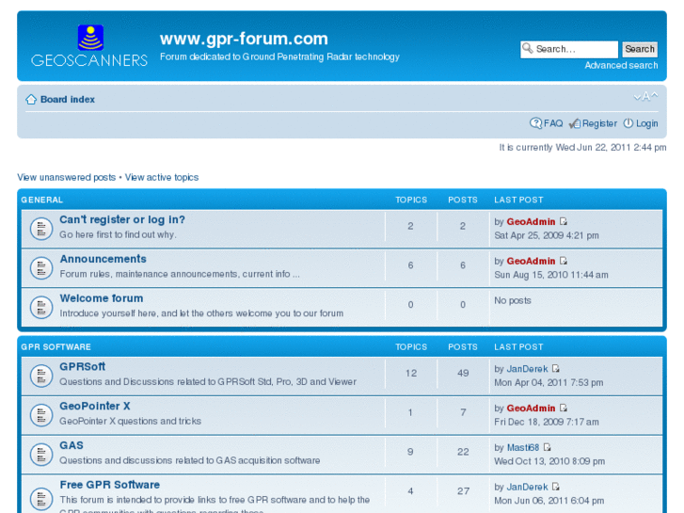Image resolution: width=684 pixels, height=513 pixels.
Task: Click the 49 posts count for GPRSoft
Action: [x=463, y=374]
